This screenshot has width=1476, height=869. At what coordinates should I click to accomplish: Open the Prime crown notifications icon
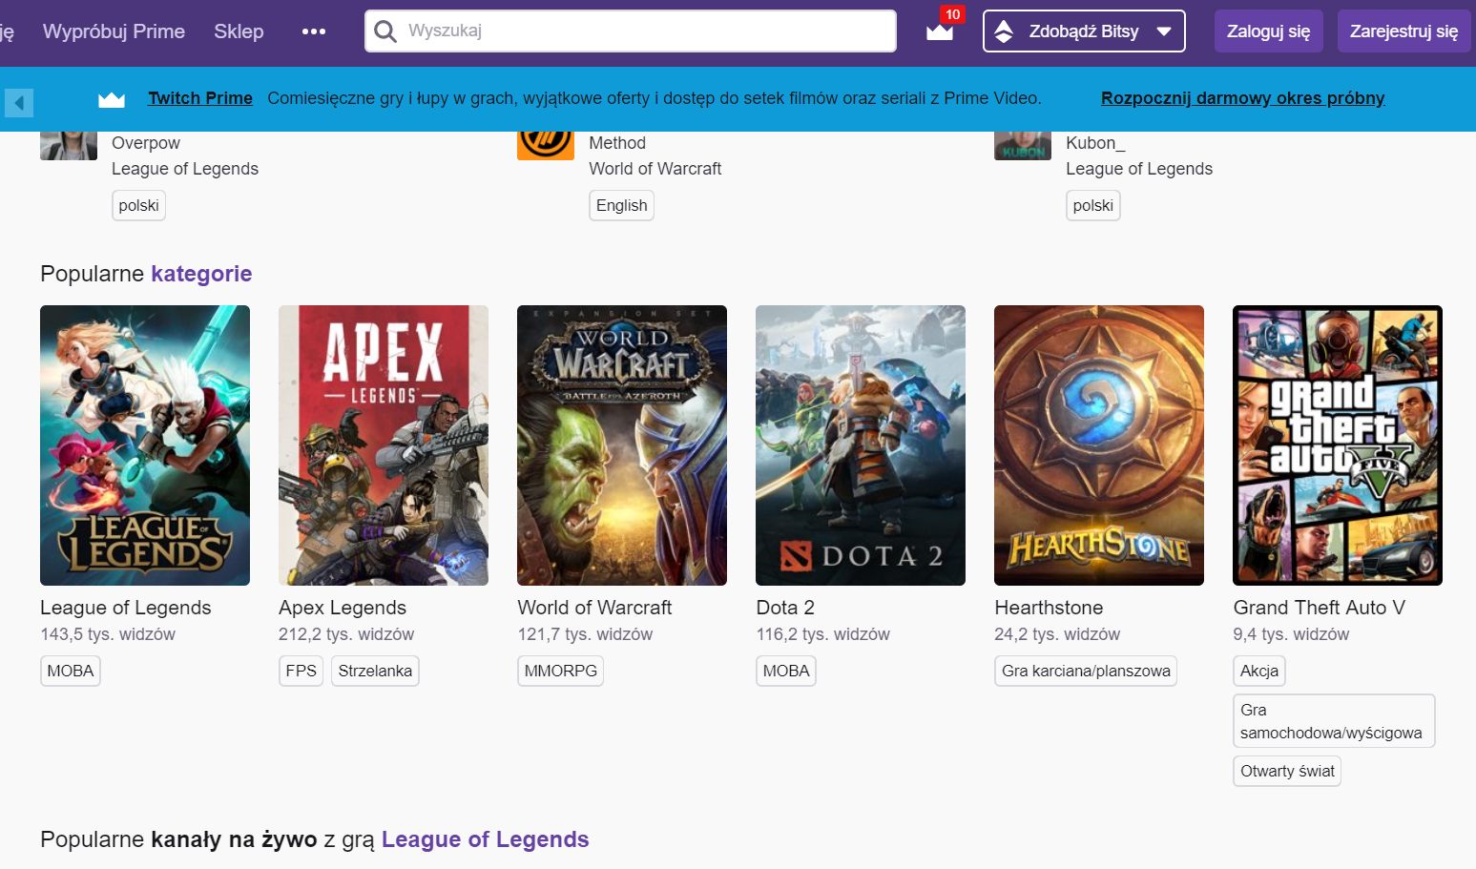tap(940, 31)
